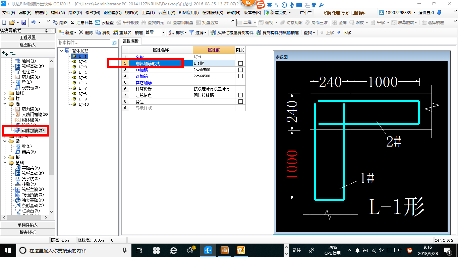Open the 新建 dropdown arrow
This screenshot has width=458, height=257.
75,33
